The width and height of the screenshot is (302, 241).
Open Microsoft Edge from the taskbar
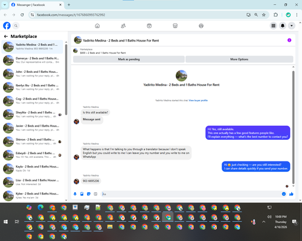tap(40, 207)
